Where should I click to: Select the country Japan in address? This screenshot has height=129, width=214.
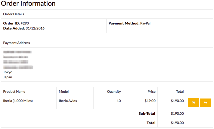click(x=7, y=77)
